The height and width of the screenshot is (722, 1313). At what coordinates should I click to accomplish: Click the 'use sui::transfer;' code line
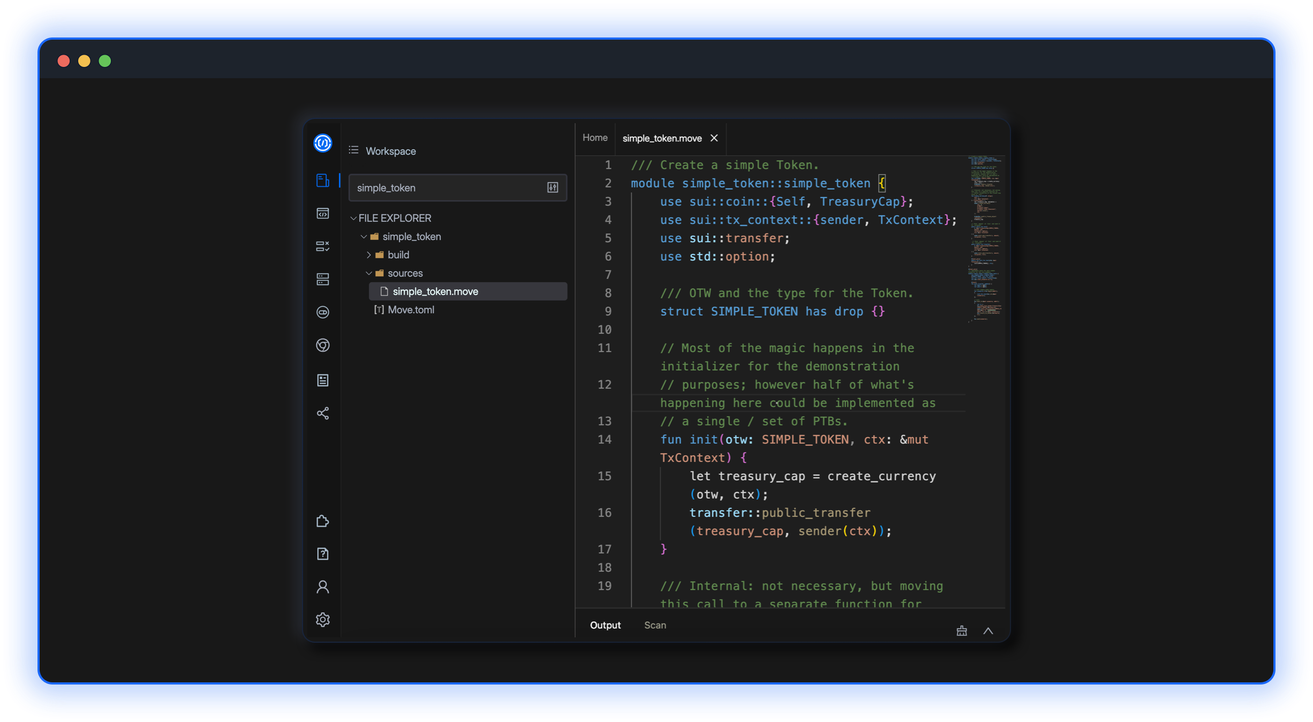coord(725,238)
